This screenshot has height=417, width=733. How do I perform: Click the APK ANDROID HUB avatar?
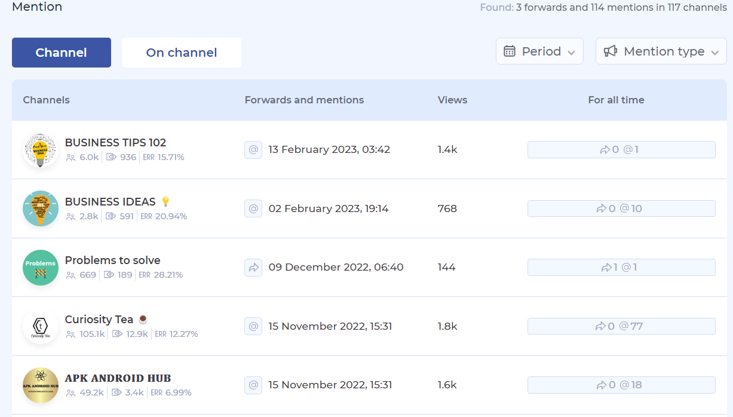click(41, 385)
